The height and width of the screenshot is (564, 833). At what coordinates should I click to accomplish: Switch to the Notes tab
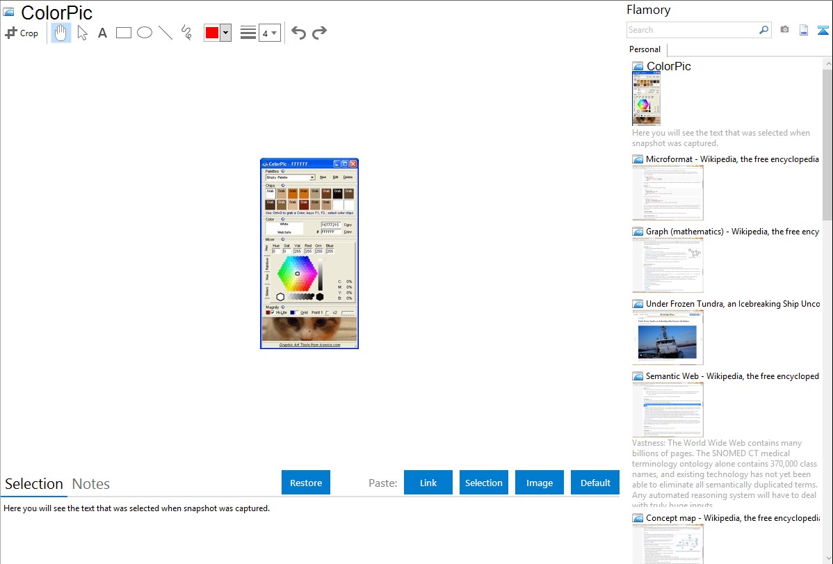tap(91, 484)
